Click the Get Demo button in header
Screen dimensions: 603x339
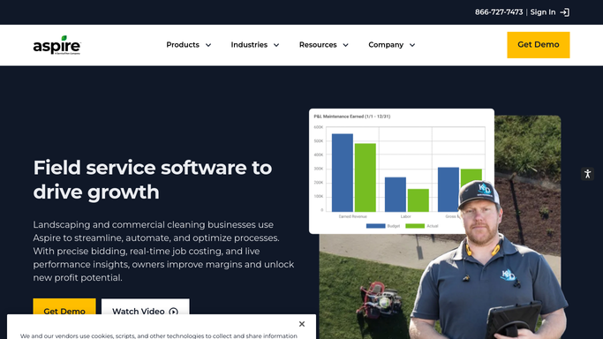(539, 45)
